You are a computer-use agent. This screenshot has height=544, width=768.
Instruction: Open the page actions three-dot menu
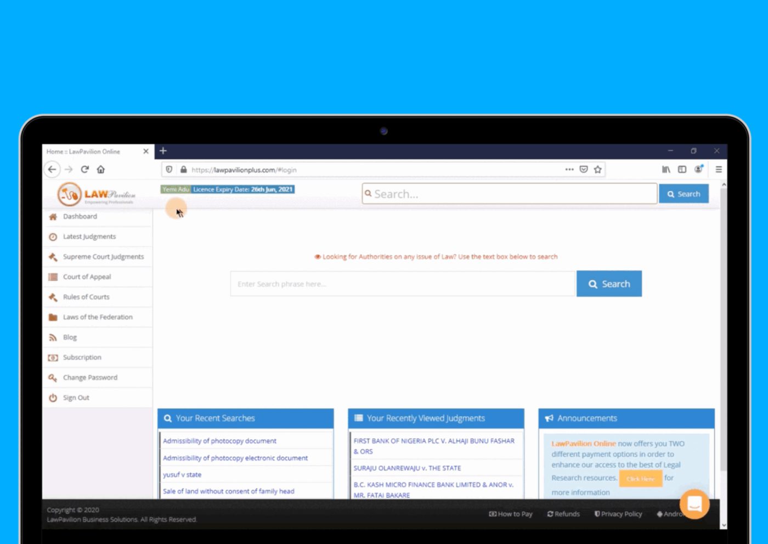(569, 170)
